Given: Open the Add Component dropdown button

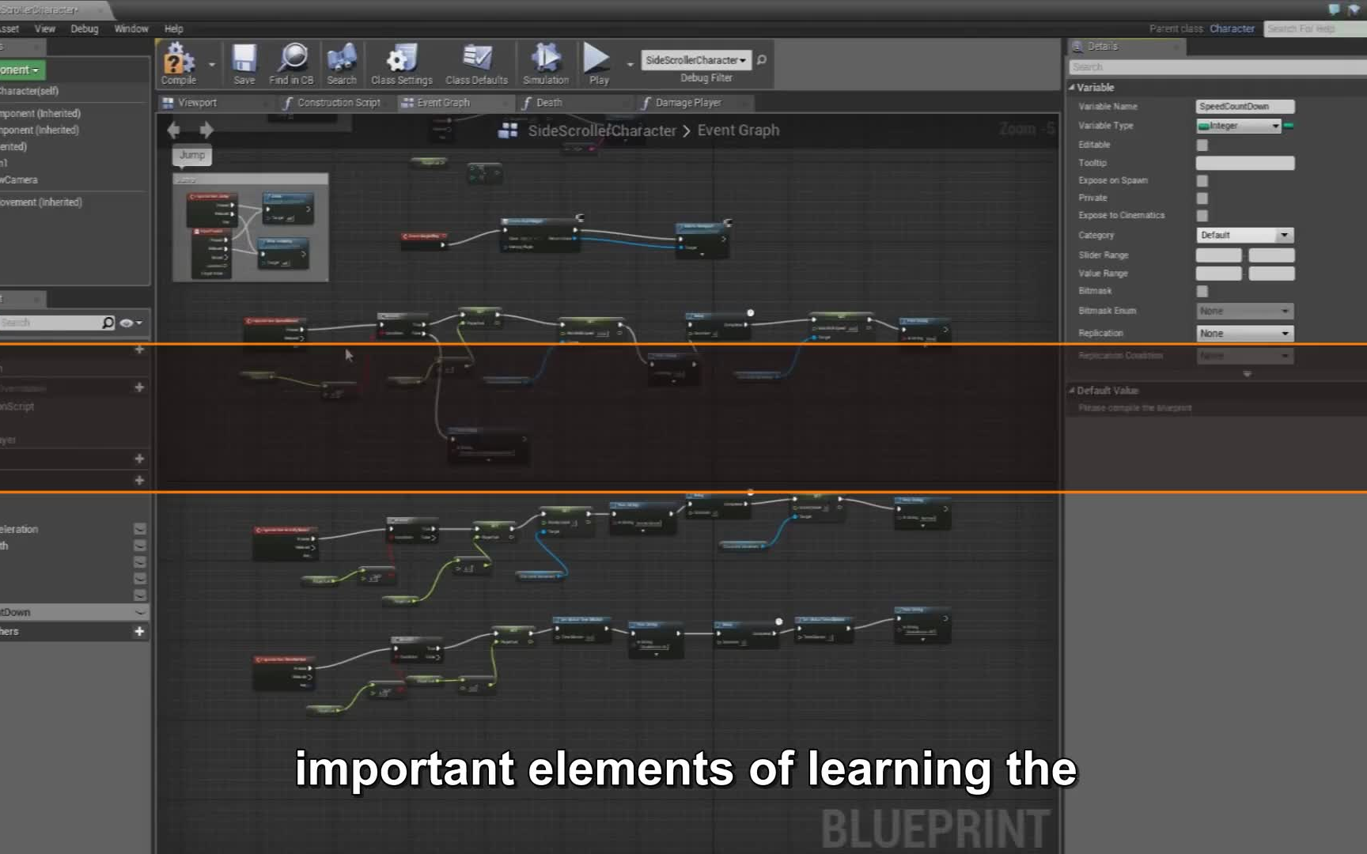Looking at the screenshot, I should 20,70.
